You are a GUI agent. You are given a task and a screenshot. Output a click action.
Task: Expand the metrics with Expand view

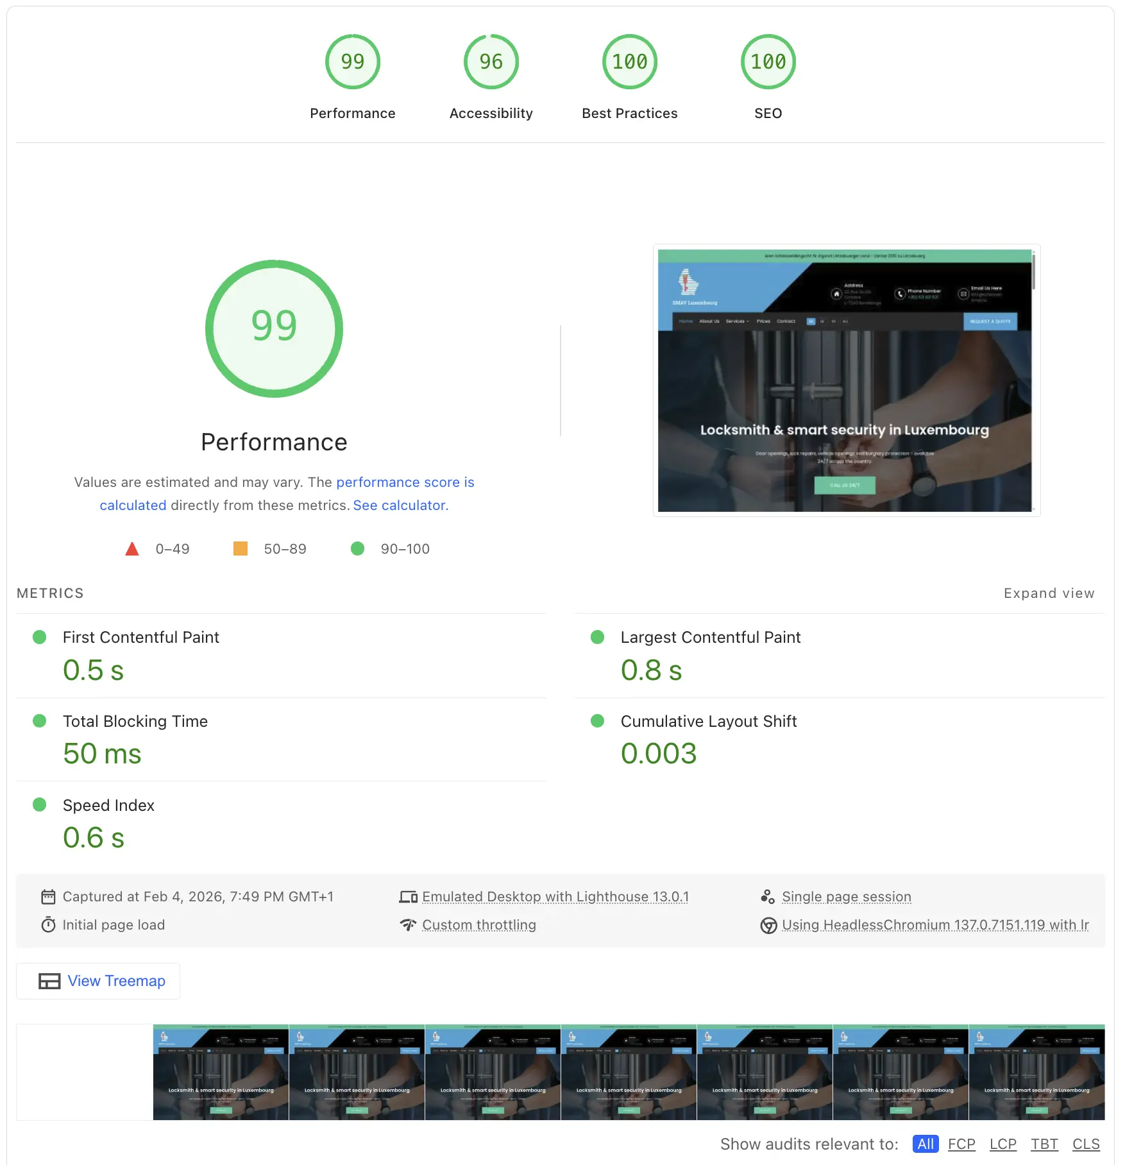tap(1049, 593)
